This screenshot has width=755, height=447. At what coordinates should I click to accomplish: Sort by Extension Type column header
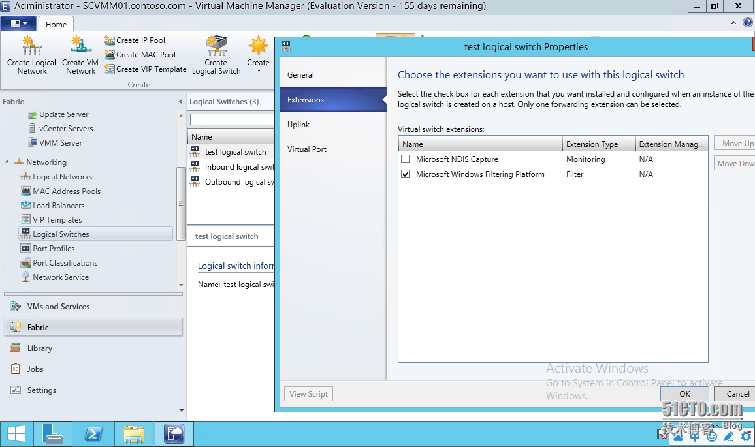click(x=599, y=144)
